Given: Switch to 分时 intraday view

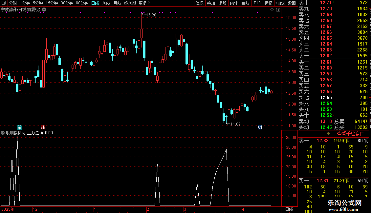Looking at the screenshot, I should pyautogui.click(x=13, y=3).
